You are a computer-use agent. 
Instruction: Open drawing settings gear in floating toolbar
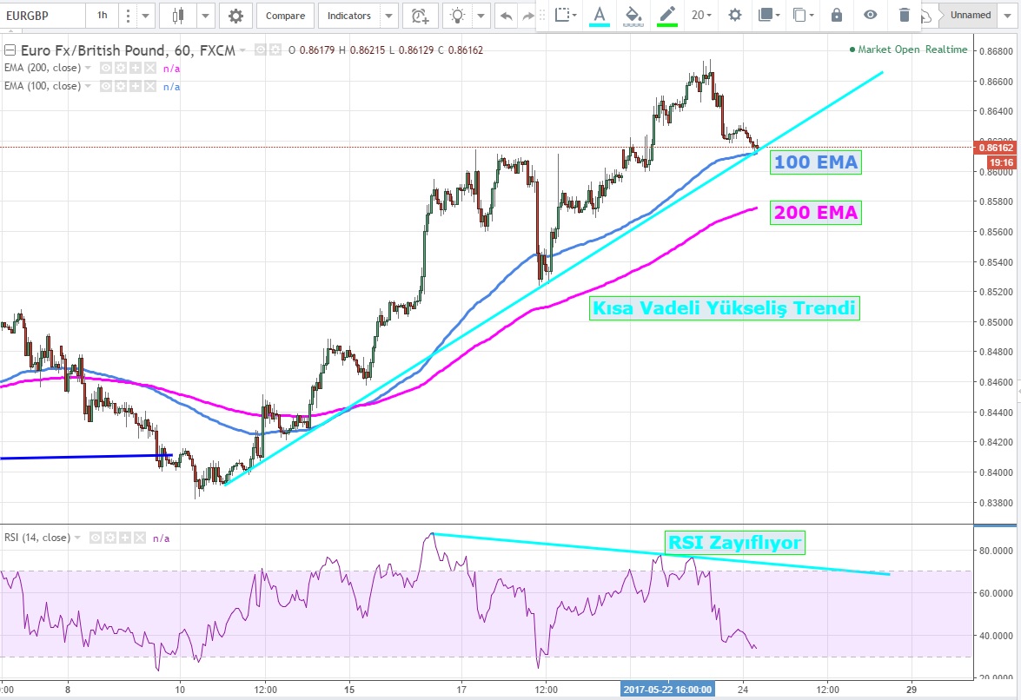tap(735, 15)
